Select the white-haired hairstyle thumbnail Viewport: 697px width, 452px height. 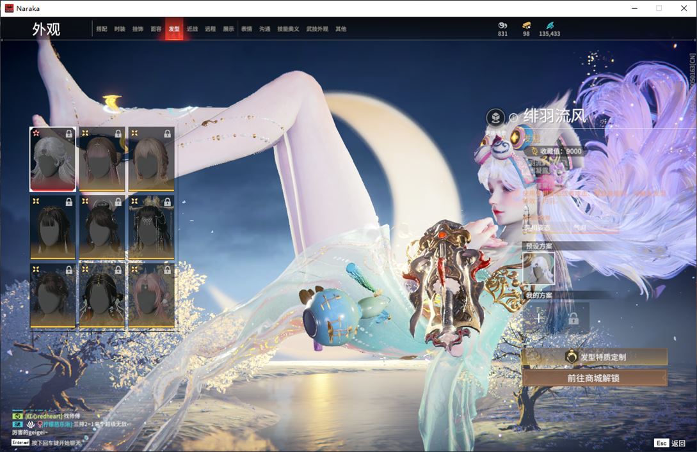(53, 160)
